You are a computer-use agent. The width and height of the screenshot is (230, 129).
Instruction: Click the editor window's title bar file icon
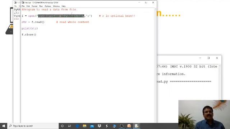pos(23,3)
